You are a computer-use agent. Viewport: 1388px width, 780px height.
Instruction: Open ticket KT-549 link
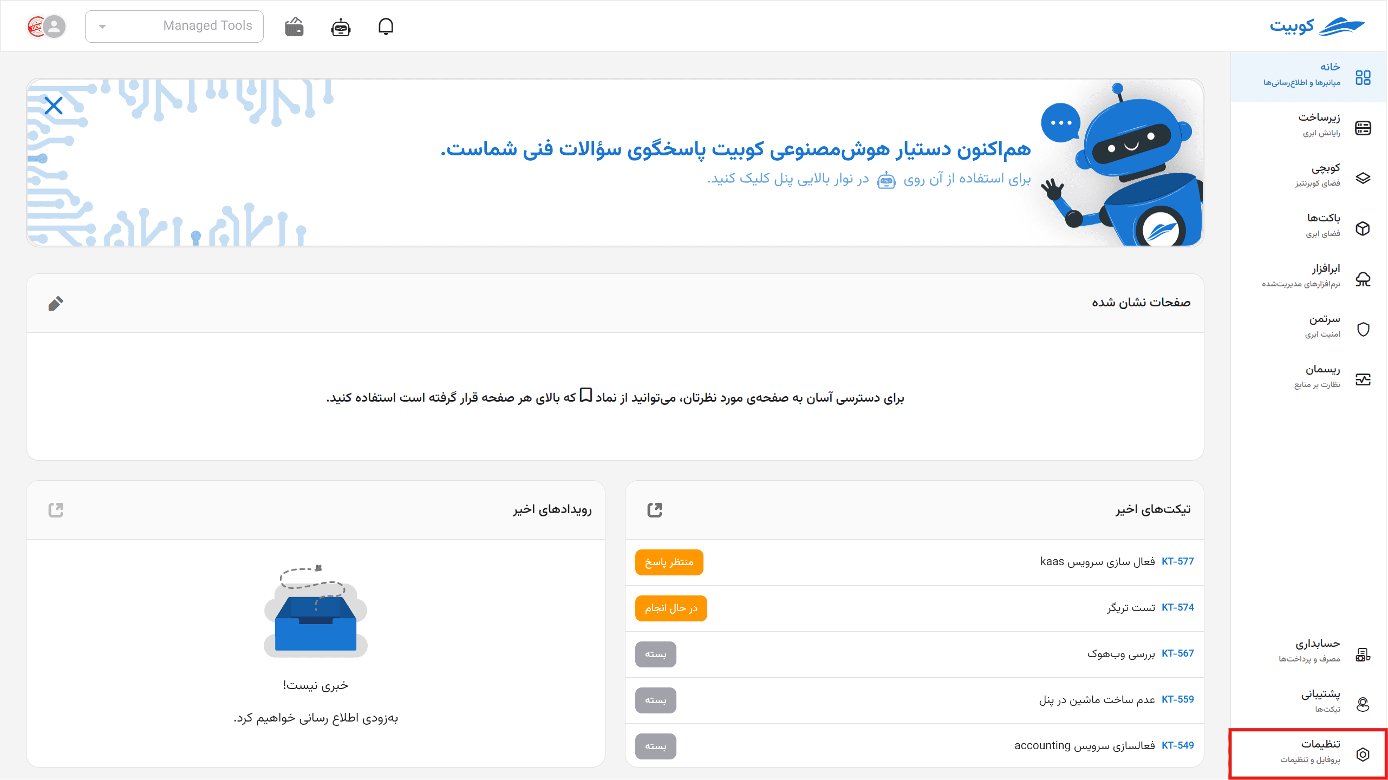(1177, 745)
